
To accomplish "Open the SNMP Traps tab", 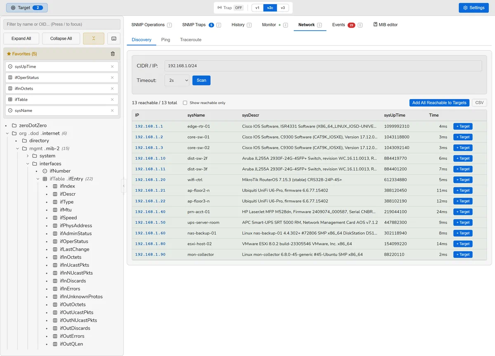I will click(x=201, y=25).
